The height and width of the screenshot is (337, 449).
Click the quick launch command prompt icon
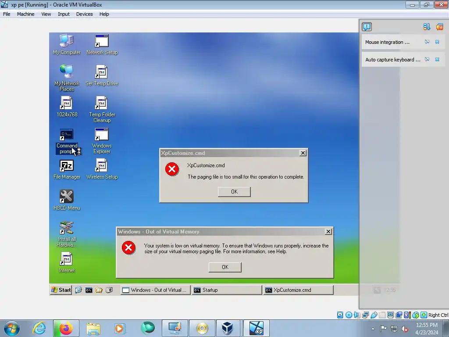(89, 290)
